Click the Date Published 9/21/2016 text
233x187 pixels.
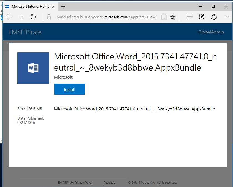click(31, 120)
